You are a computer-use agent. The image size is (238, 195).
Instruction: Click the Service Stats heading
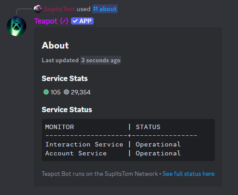pos(65,78)
